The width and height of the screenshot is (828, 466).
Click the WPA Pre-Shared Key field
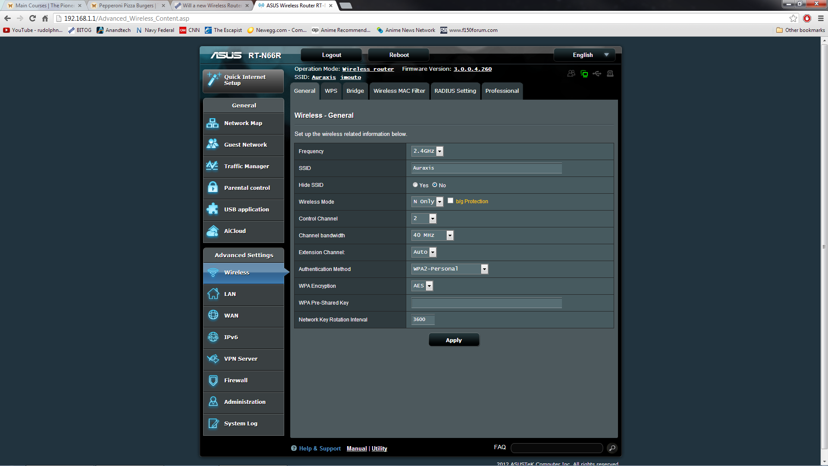click(486, 302)
